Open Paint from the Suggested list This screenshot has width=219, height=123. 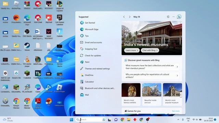coord(85,62)
